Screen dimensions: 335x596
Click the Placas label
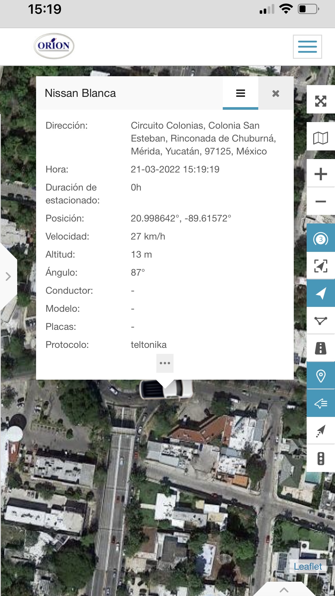(x=61, y=327)
